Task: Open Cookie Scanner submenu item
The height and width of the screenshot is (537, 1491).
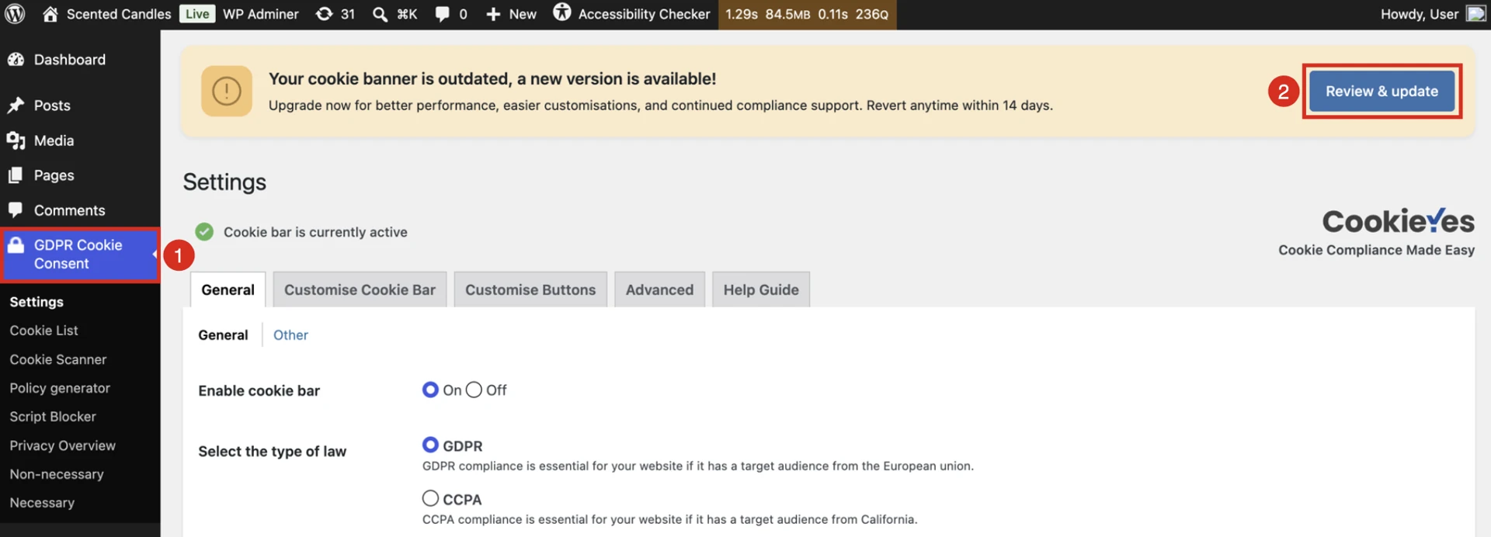Action: pos(58,359)
